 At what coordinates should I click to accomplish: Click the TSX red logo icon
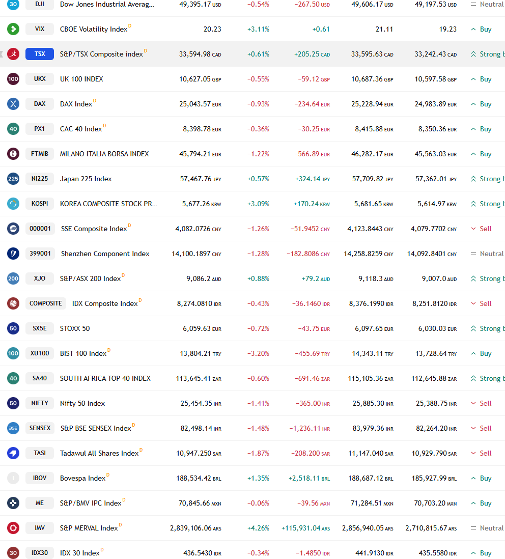13,54
